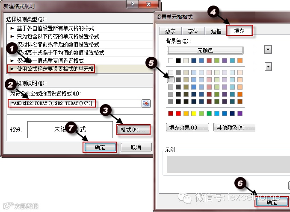Pick the bright red swatch in standard colors row

tap(178, 113)
